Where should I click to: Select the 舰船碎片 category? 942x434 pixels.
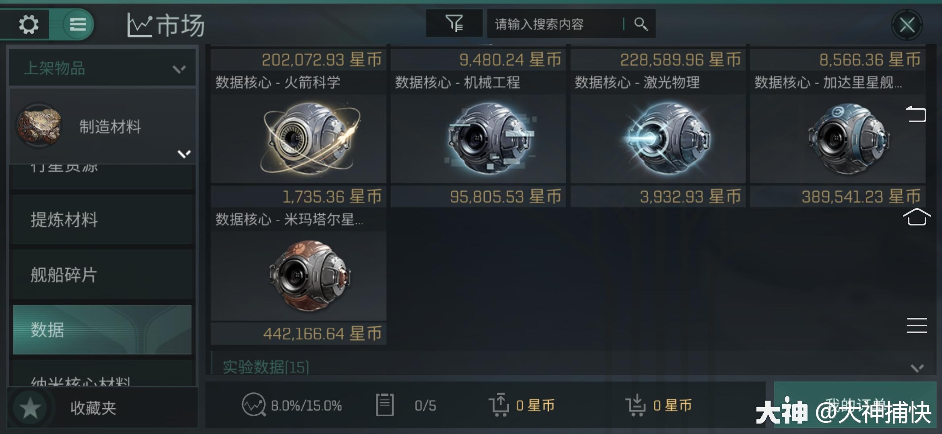pyautogui.click(x=103, y=275)
